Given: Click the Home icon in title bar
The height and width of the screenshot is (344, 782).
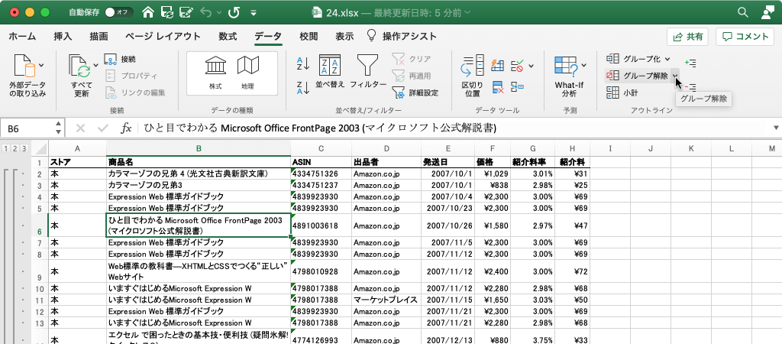Looking at the screenshot, I should (148, 12).
